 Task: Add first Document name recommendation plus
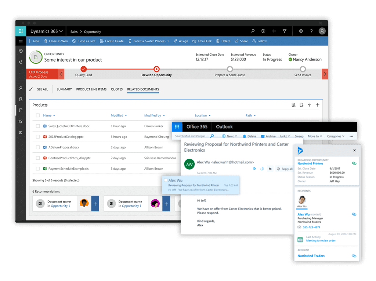click(x=95, y=204)
